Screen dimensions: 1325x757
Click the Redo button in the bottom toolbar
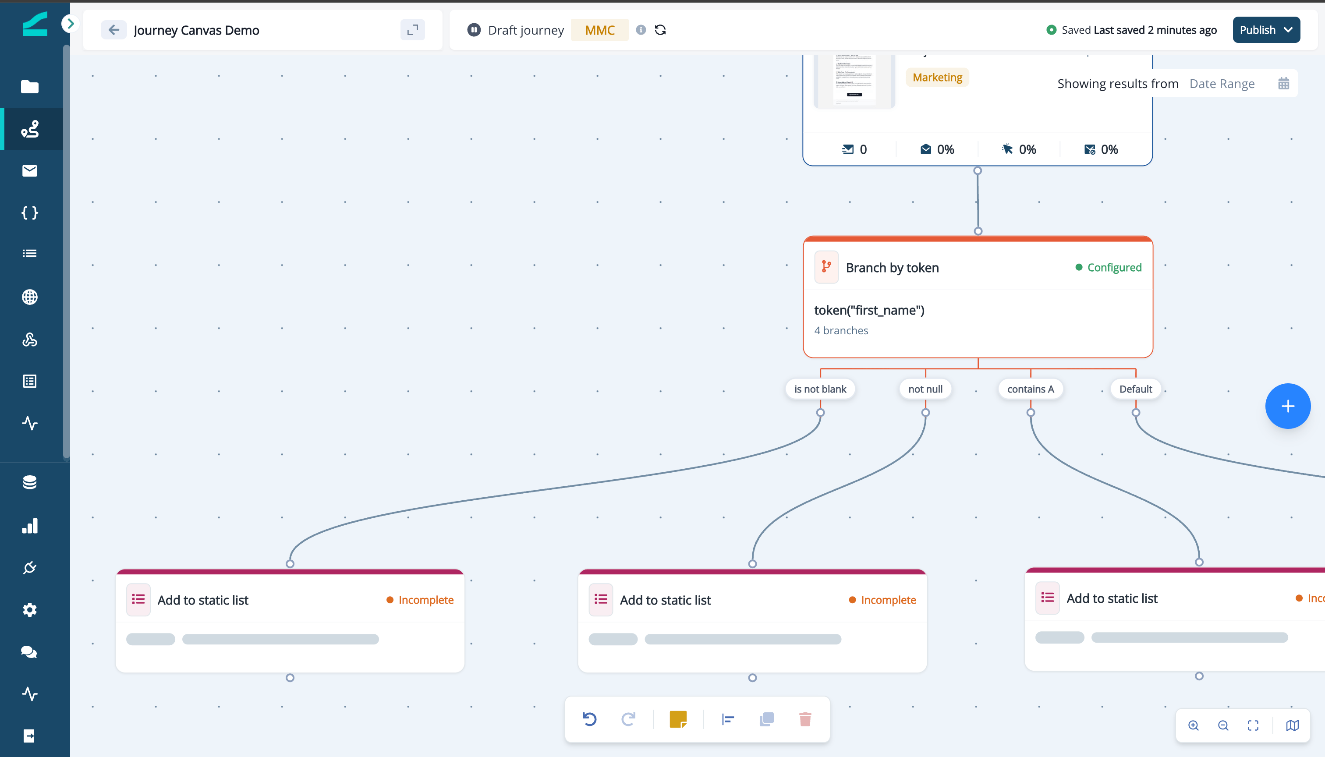coord(628,719)
